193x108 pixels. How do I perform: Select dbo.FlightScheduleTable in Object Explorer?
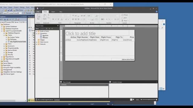[17, 42]
